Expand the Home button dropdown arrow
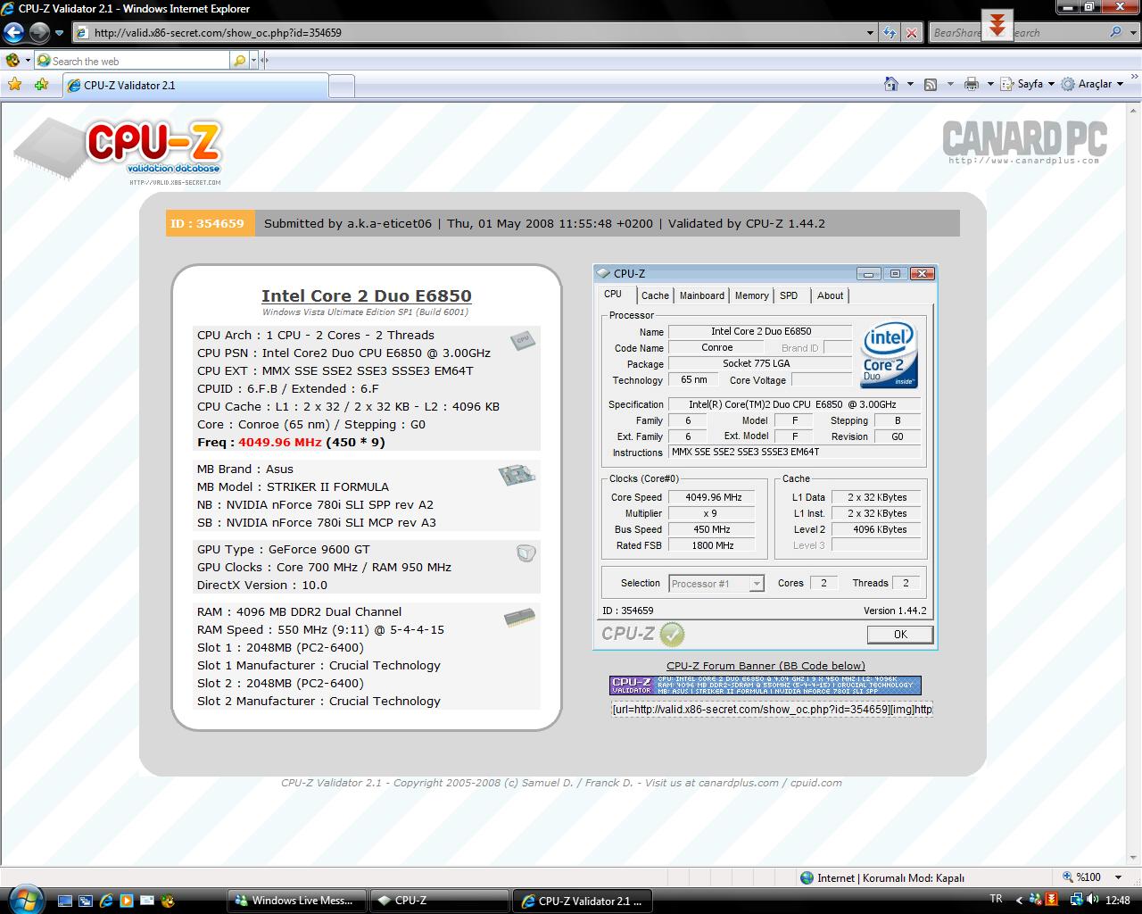Image resolution: width=1142 pixels, height=914 pixels. click(x=910, y=84)
